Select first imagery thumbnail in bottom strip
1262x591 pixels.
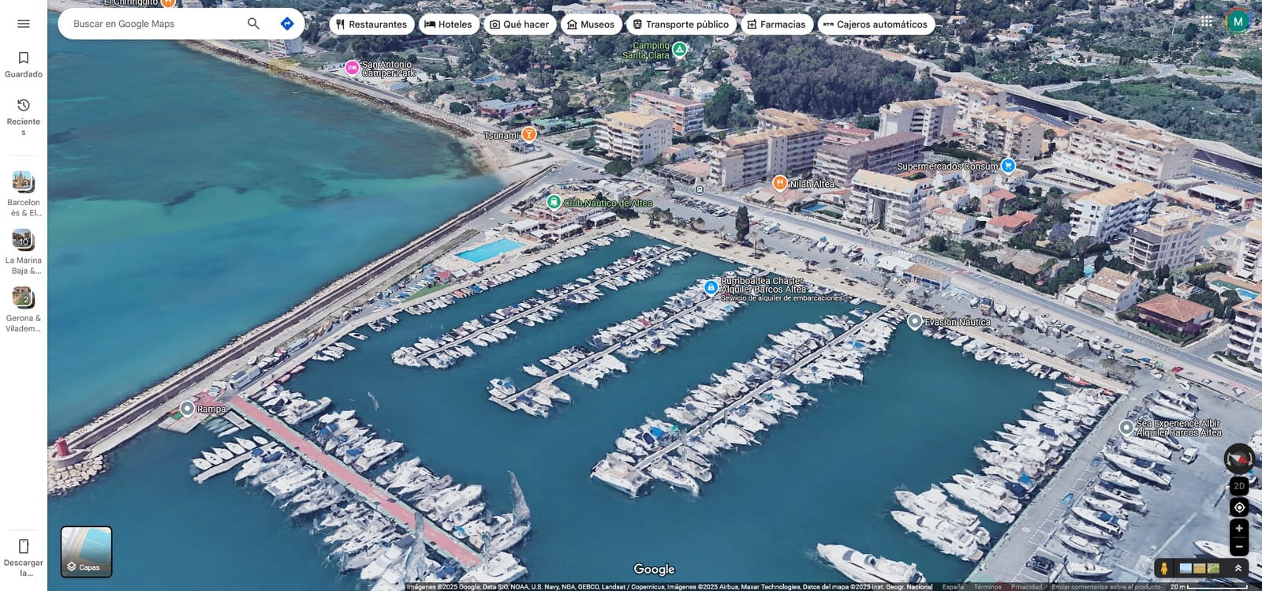(x=1185, y=568)
